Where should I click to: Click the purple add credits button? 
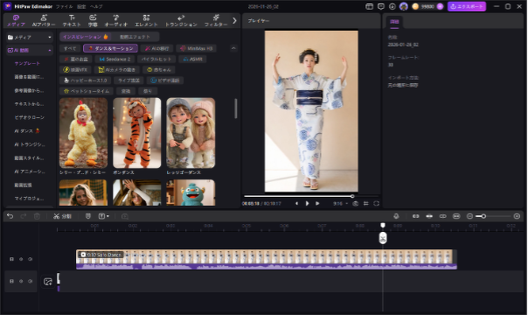pyautogui.click(x=440, y=6)
